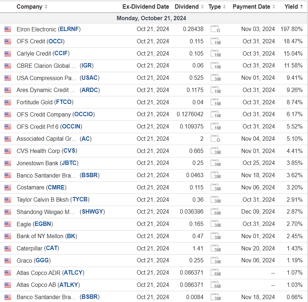This screenshot has width=308, height=302.
Task: Sort the table by Yield column
Action: click(291, 7)
